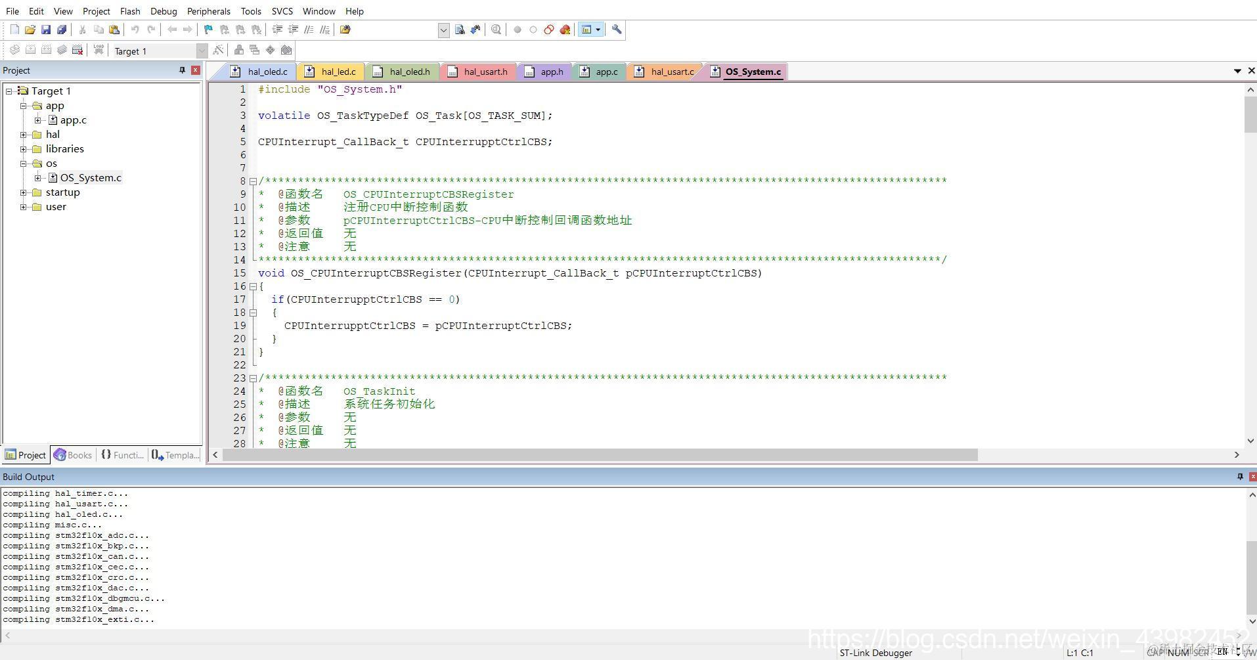Image resolution: width=1257 pixels, height=660 pixels.
Task: Click the editor vertical scrollbar thumb
Action: (x=1250, y=116)
